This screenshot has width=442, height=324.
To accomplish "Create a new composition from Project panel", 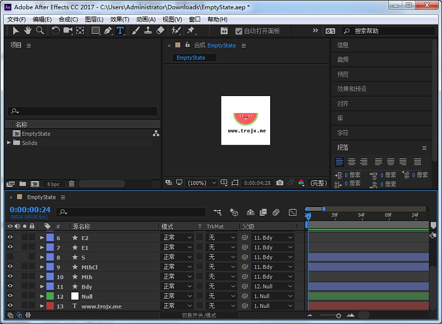I will [x=35, y=184].
